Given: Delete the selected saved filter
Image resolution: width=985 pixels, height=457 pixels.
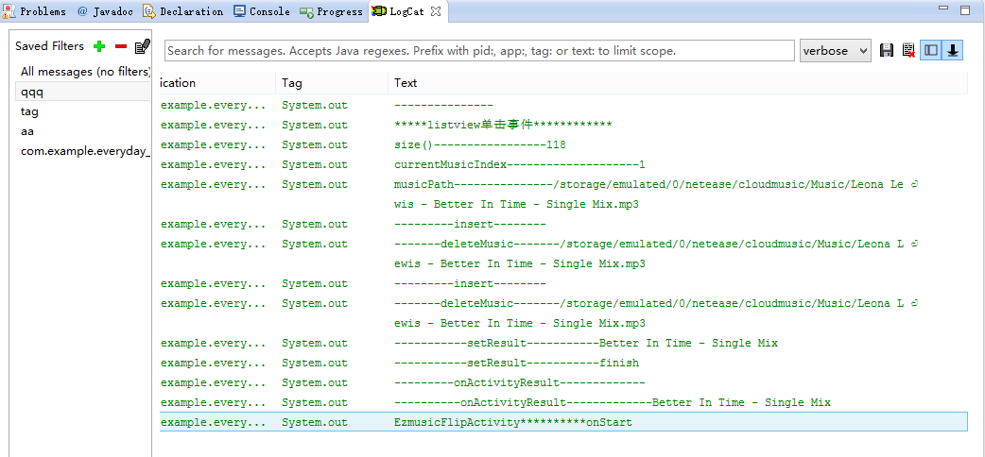Looking at the screenshot, I should click(121, 46).
